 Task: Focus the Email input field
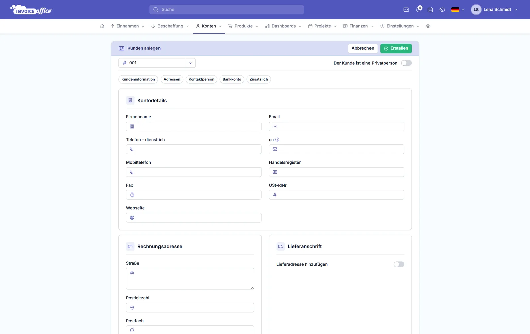[x=336, y=126]
